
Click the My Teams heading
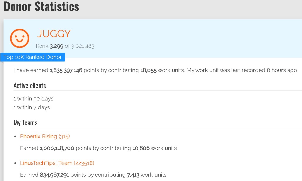click(x=26, y=123)
